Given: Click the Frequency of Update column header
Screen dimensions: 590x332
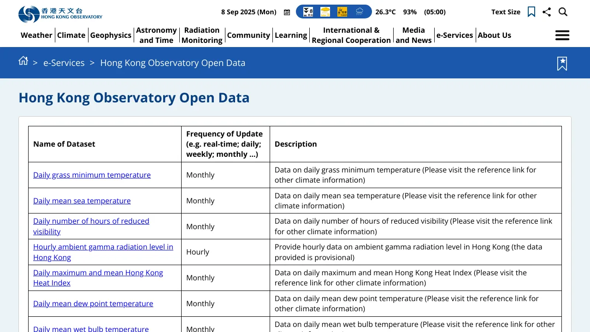Looking at the screenshot, I should tap(224, 144).
